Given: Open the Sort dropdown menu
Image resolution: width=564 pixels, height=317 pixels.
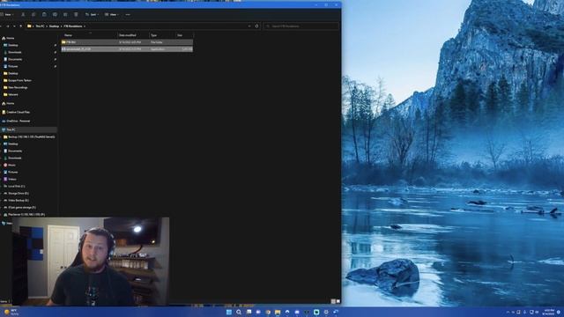Looking at the screenshot, I should (x=92, y=15).
